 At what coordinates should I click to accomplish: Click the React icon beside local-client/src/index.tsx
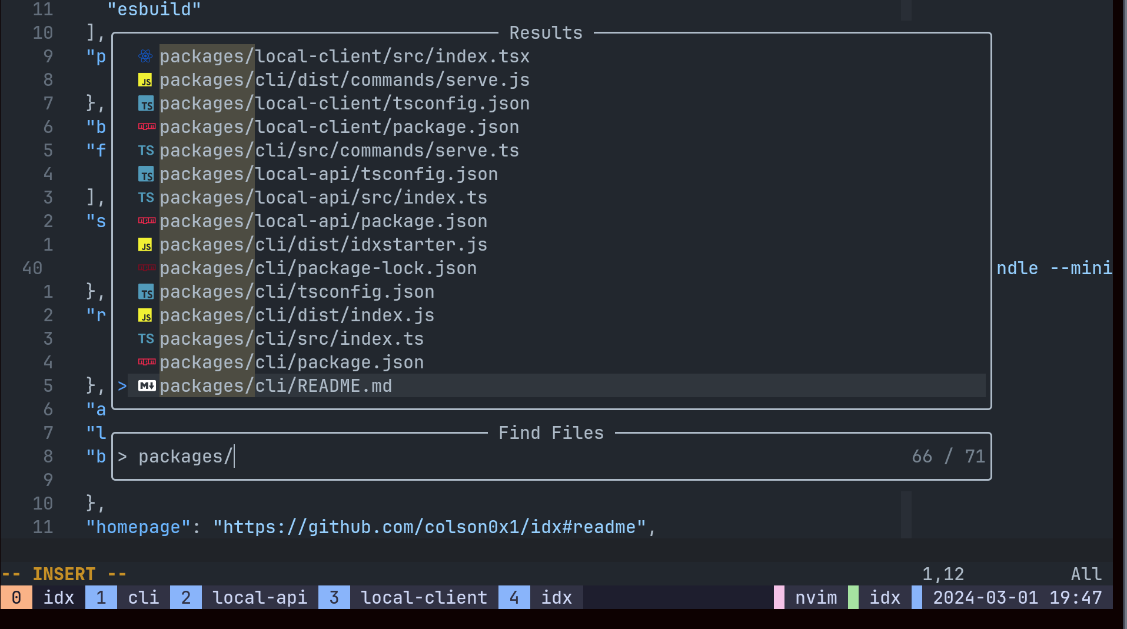point(145,56)
